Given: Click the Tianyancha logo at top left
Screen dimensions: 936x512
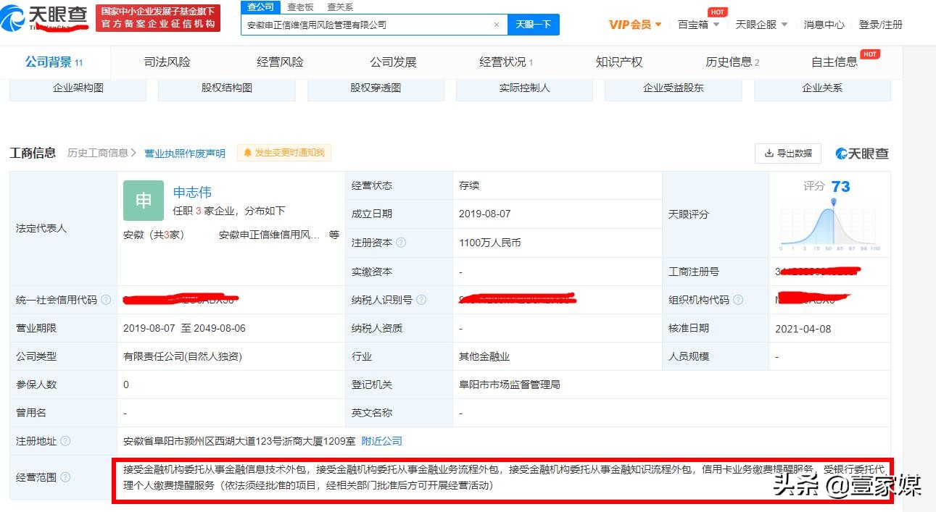Looking at the screenshot, I should (44, 18).
